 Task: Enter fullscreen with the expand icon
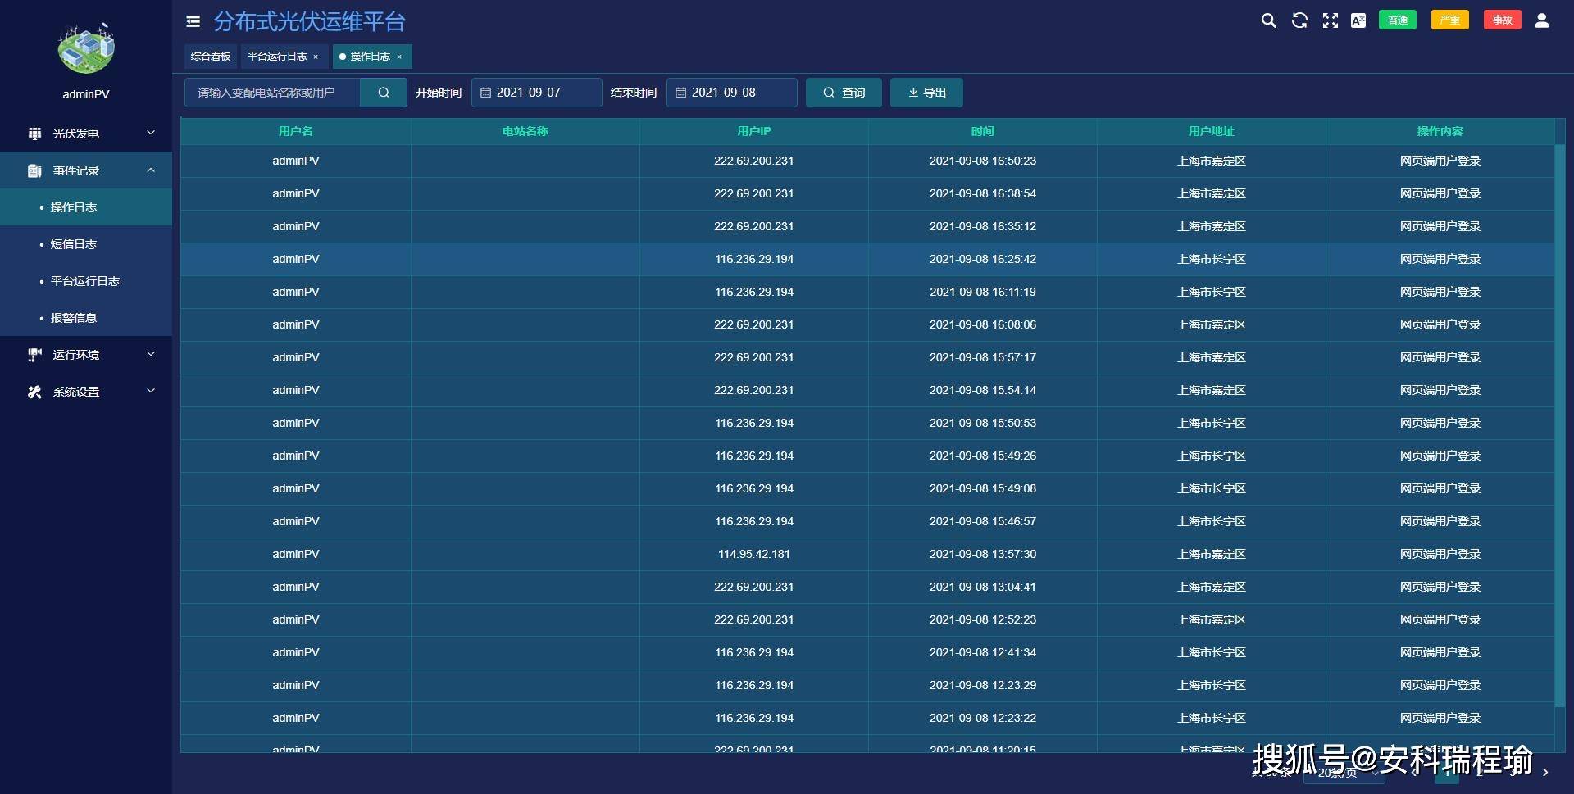pos(1330,20)
